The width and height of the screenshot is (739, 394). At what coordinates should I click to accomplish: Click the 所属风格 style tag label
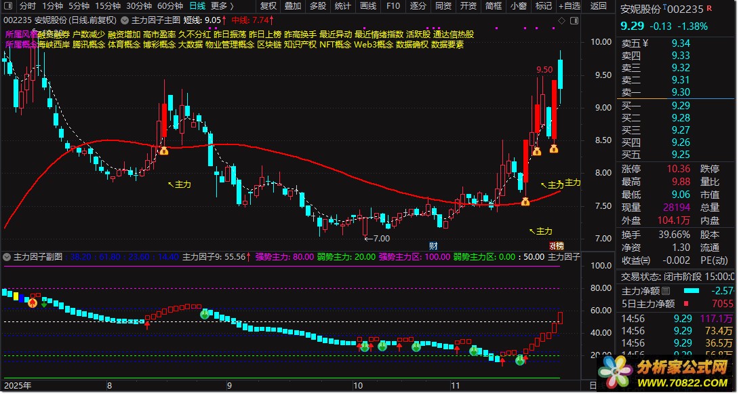click(x=21, y=35)
